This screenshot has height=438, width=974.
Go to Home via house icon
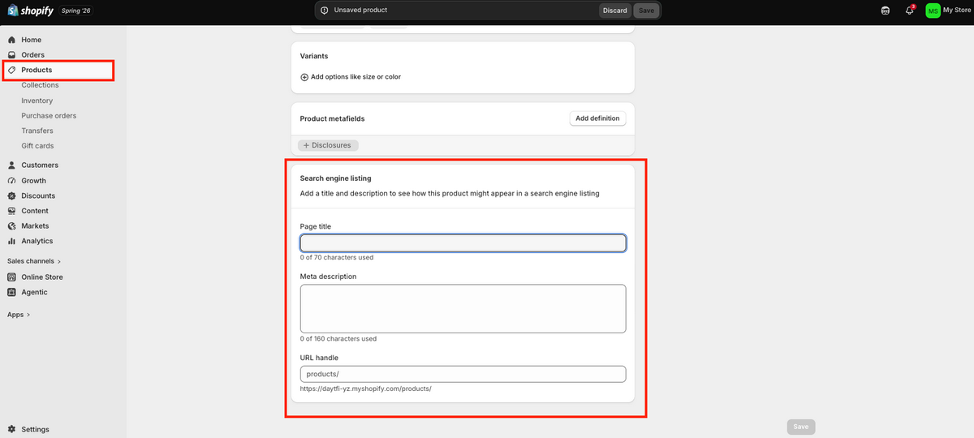click(11, 40)
